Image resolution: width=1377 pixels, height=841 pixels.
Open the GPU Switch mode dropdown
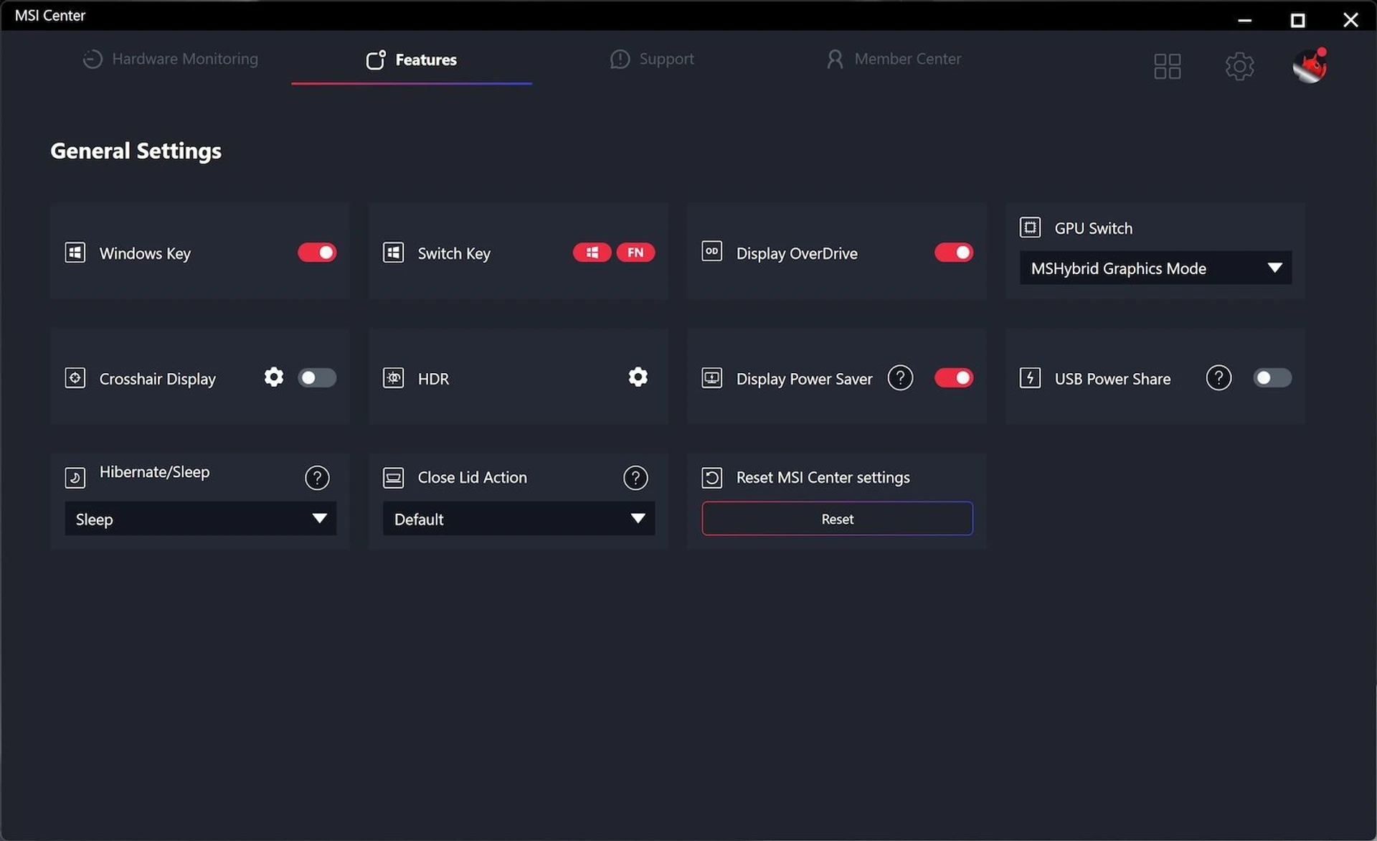pyautogui.click(x=1155, y=268)
